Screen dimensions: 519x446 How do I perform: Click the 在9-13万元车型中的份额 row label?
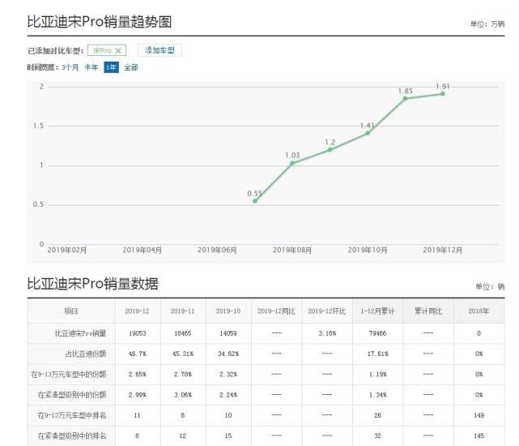click(x=69, y=375)
